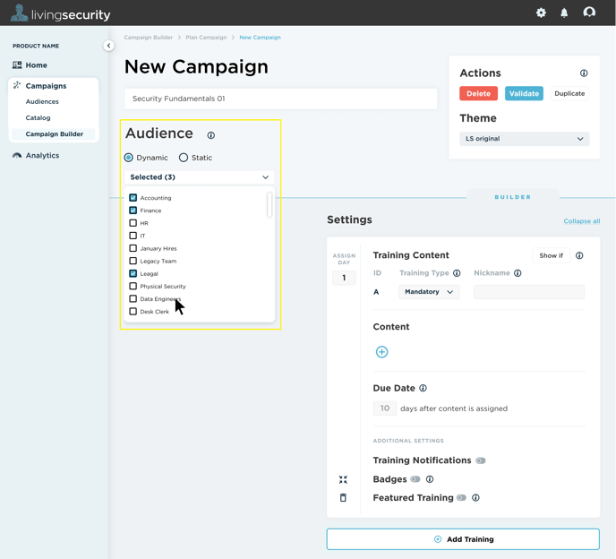
Task: Collapse training card with shrink icon
Action: pos(343,479)
